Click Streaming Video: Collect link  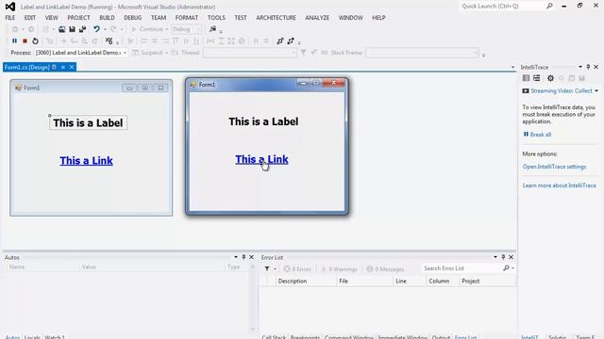tap(562, 91)
